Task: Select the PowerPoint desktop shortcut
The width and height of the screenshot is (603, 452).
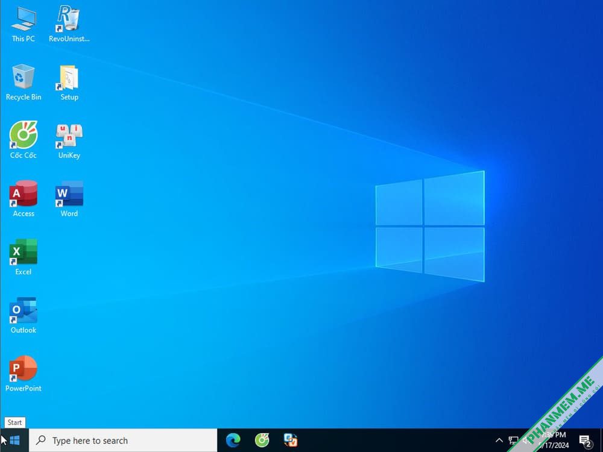Action: point(23,374)
